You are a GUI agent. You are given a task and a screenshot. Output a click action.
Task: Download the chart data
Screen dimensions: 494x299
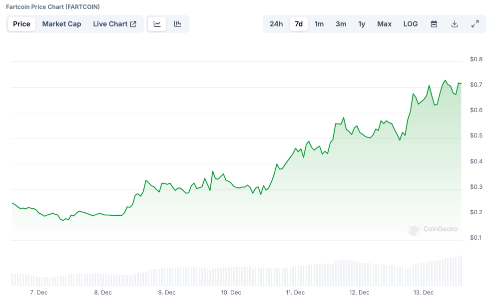point(455,24)
